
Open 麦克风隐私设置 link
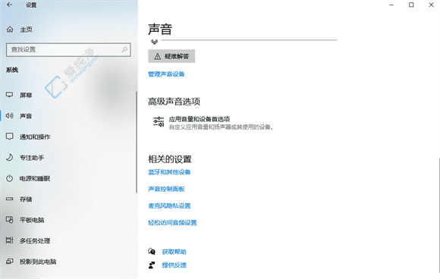[169, 205]
